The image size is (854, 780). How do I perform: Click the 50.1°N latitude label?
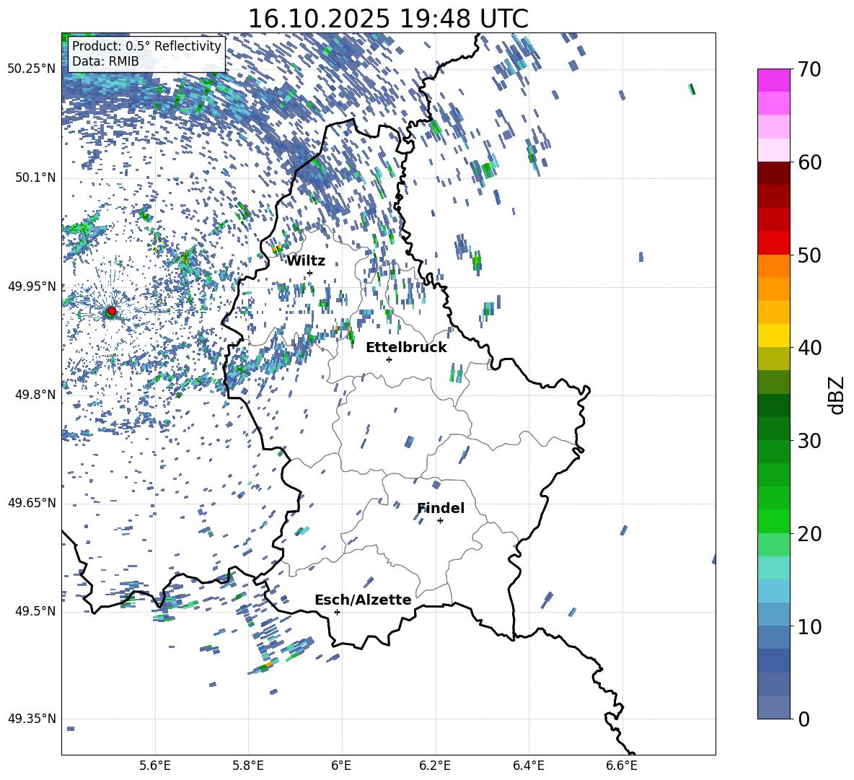35,178
